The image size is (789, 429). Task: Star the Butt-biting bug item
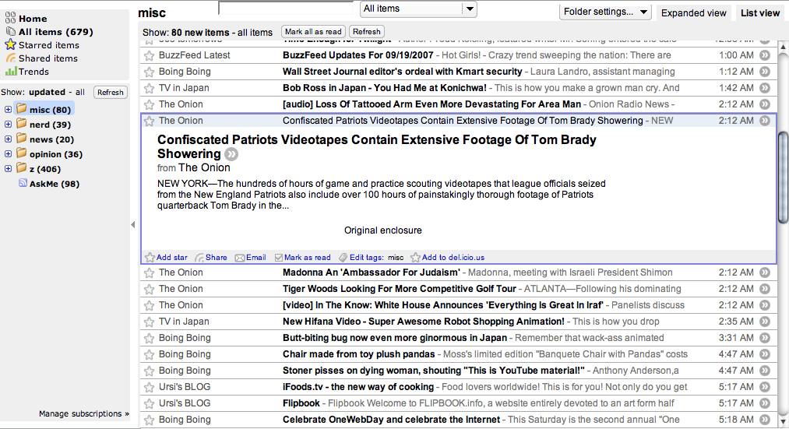tap(149, 339)
